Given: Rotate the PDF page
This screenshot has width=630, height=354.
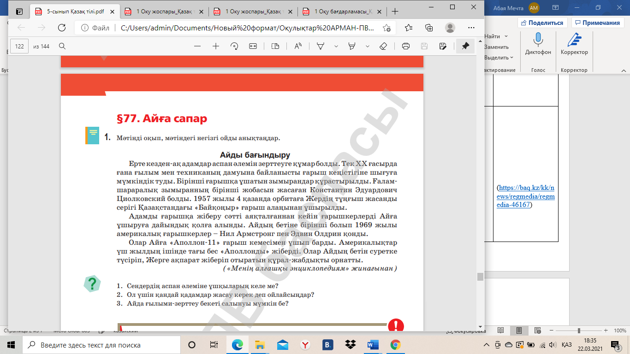Looking at the screenshot, I should click(x=234, y=46).
